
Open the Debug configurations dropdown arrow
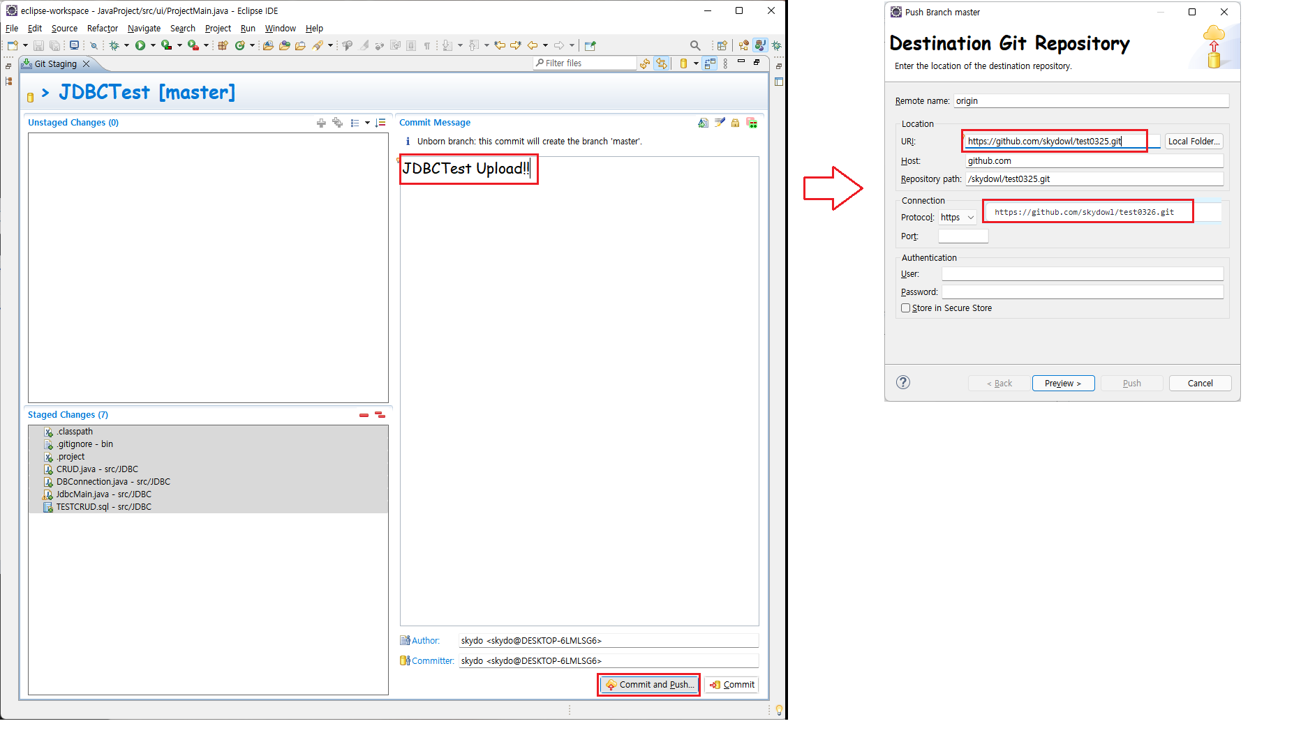pos(126,45)
